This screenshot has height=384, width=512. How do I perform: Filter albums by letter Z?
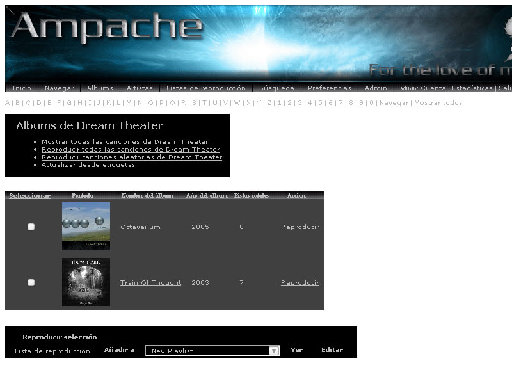coord(269,103)
